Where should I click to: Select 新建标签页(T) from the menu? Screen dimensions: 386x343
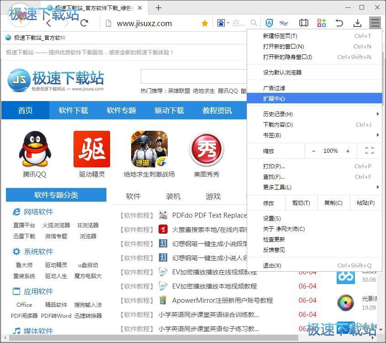pos(314,36)
